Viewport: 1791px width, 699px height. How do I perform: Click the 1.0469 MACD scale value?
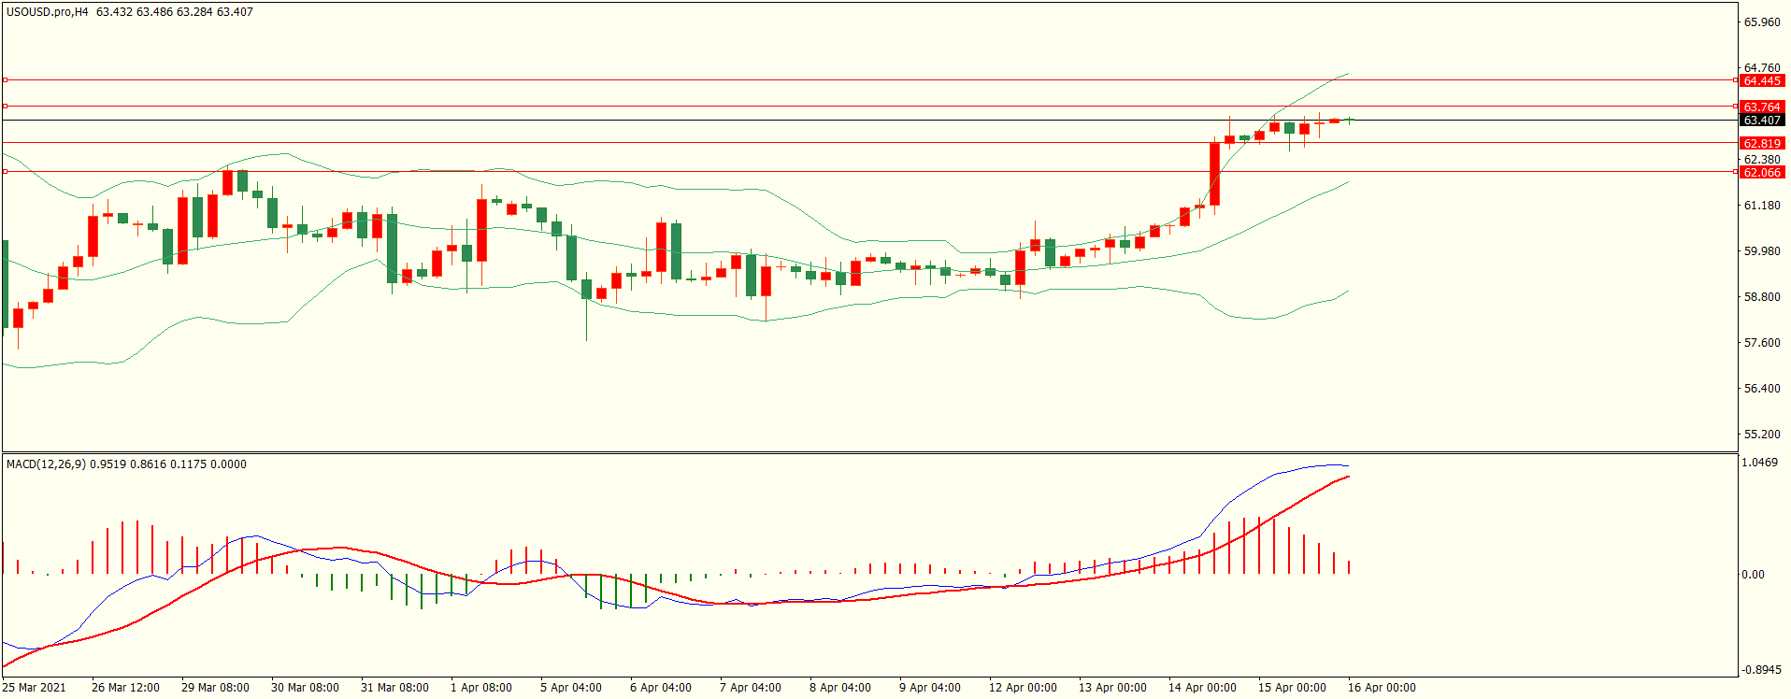(x=1759, y=463)
